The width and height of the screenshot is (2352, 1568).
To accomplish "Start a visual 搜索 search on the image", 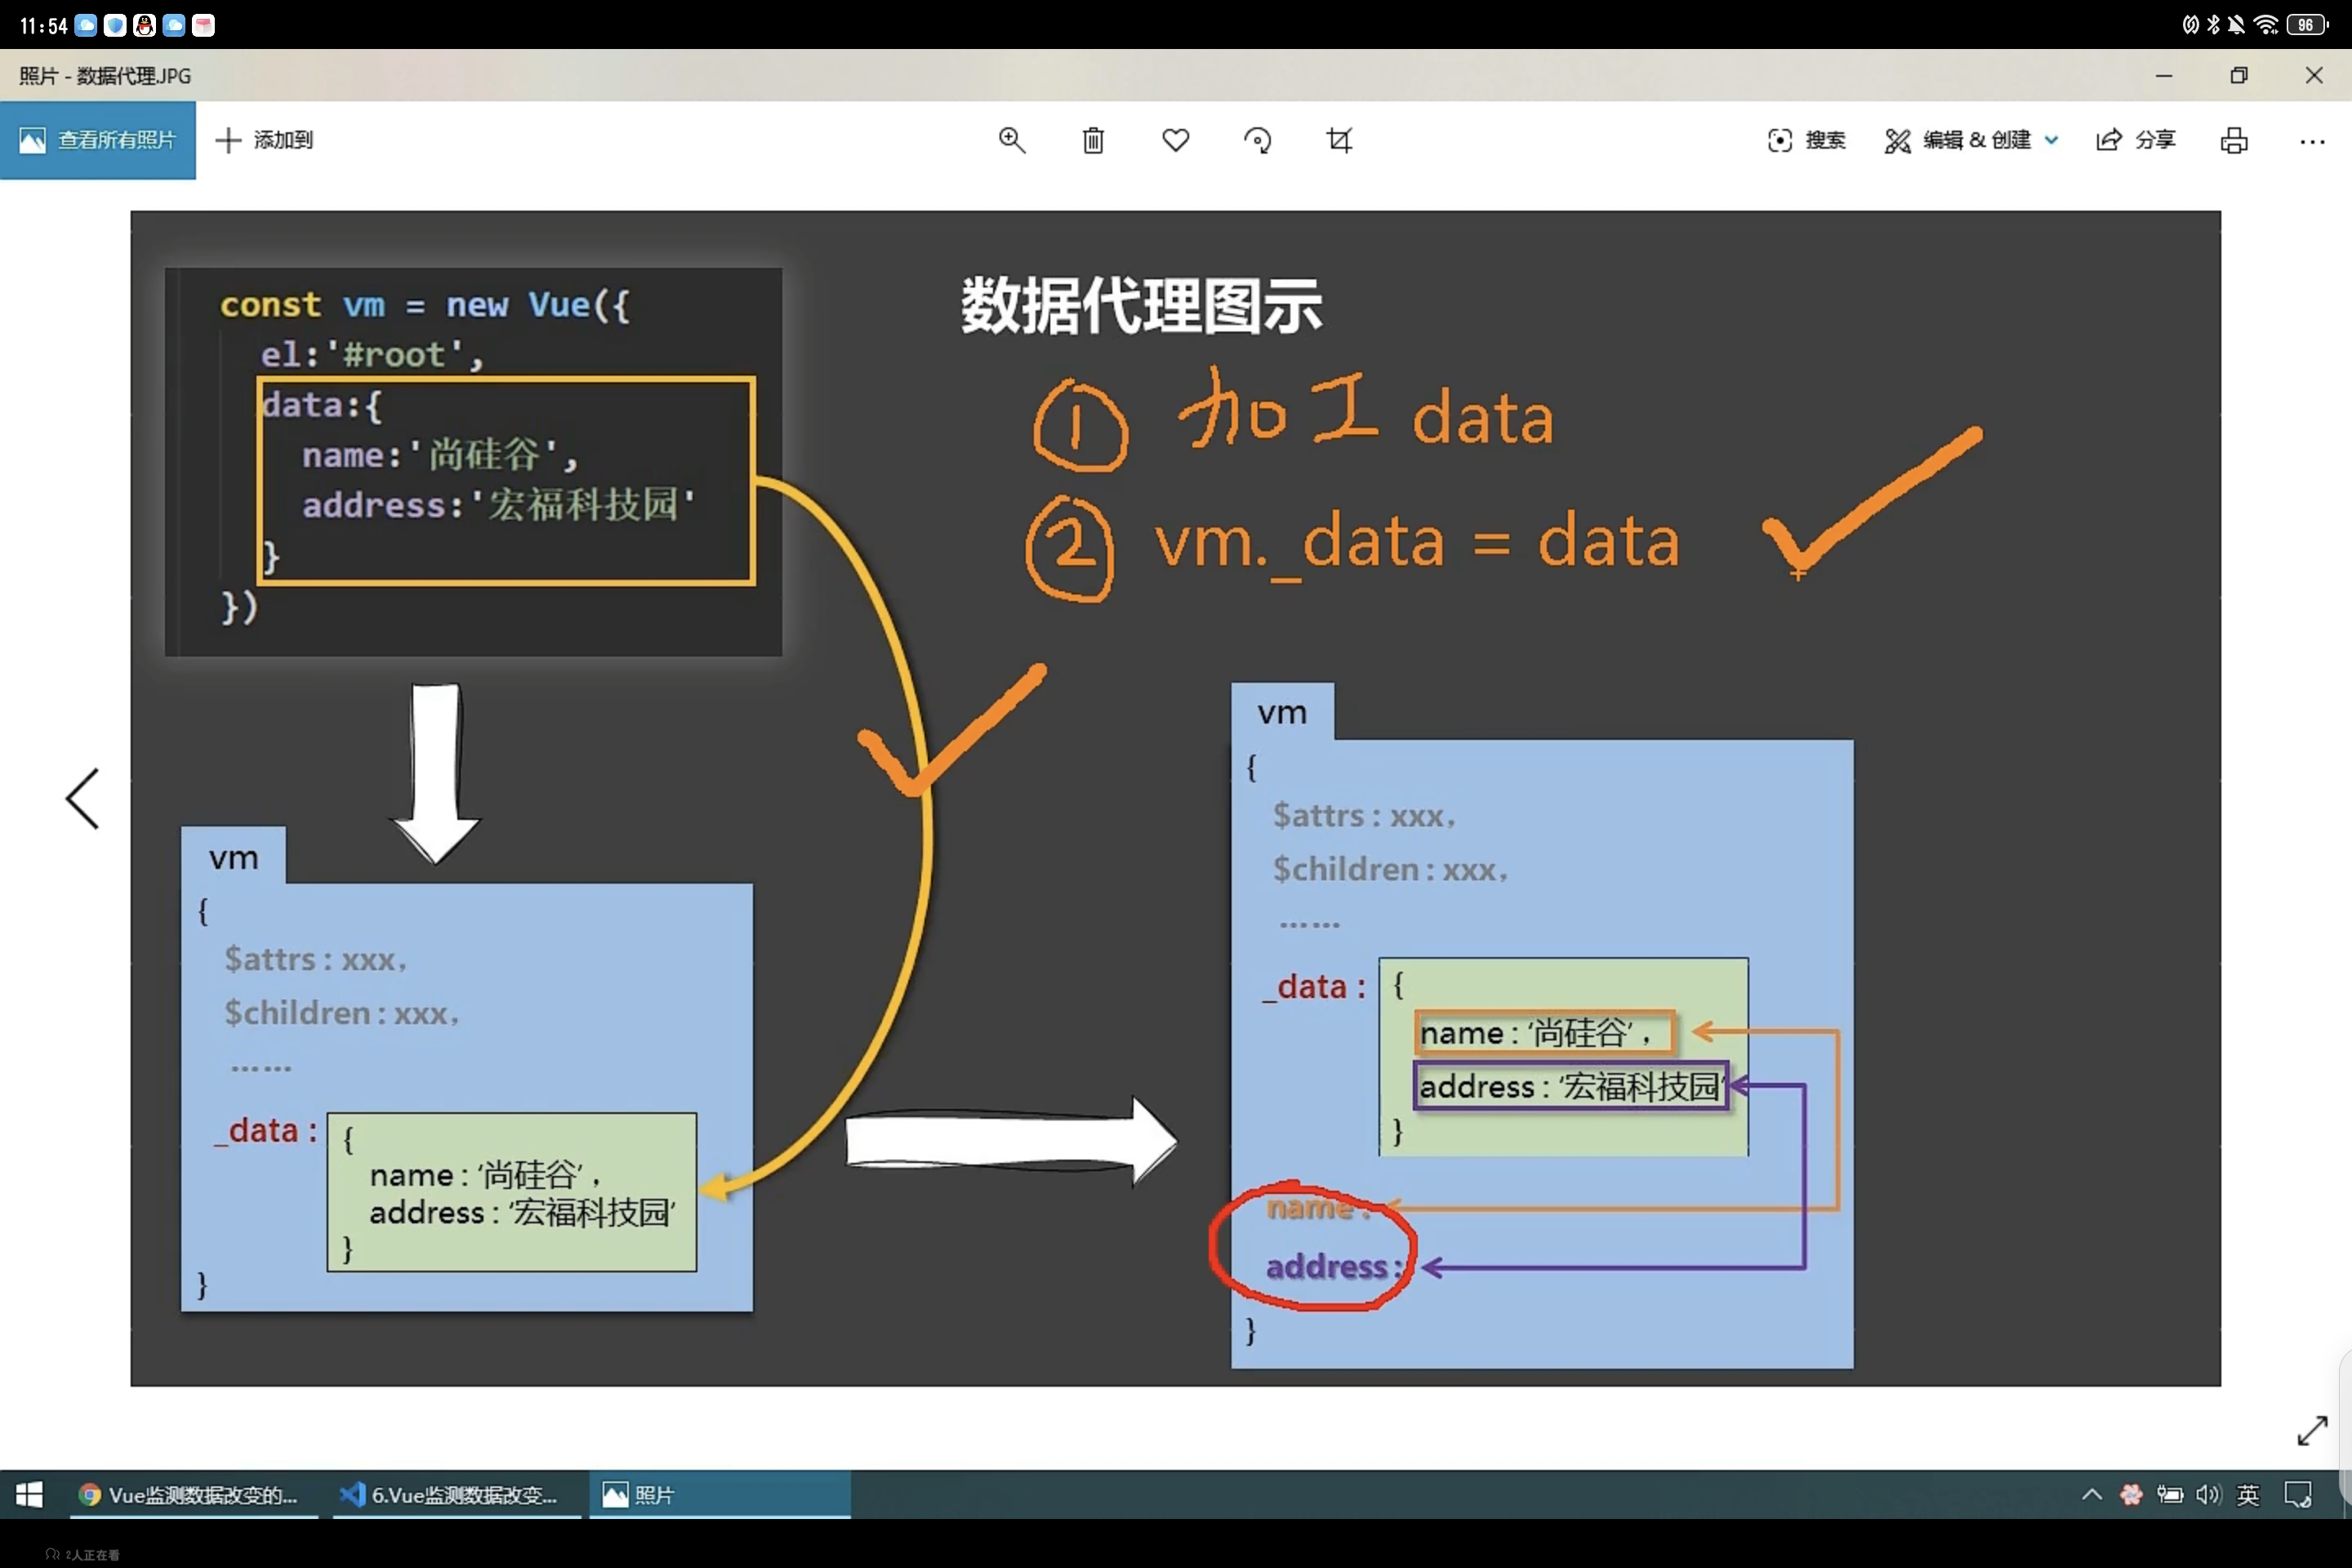I will [x=1806, y=140].
